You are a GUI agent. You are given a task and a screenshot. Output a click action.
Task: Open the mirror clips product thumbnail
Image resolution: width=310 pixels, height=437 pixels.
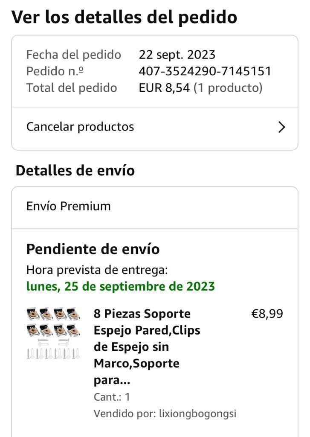[x=53, y=332]
